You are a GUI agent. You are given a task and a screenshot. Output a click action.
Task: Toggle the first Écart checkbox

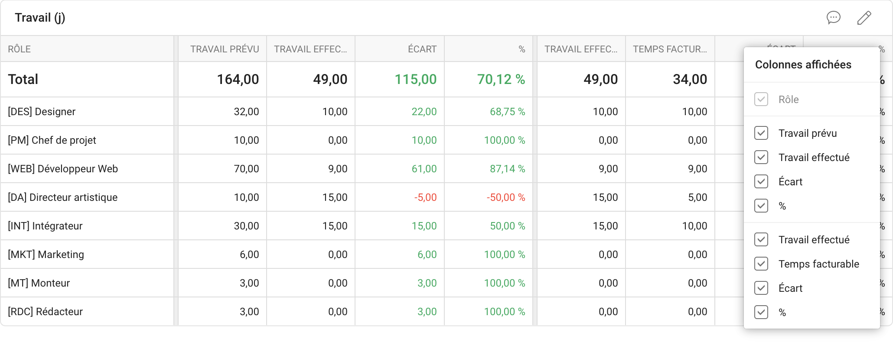click(x=761, y=181)
